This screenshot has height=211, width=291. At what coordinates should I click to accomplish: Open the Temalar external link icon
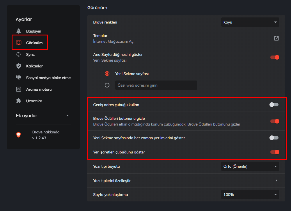point(276,38)
